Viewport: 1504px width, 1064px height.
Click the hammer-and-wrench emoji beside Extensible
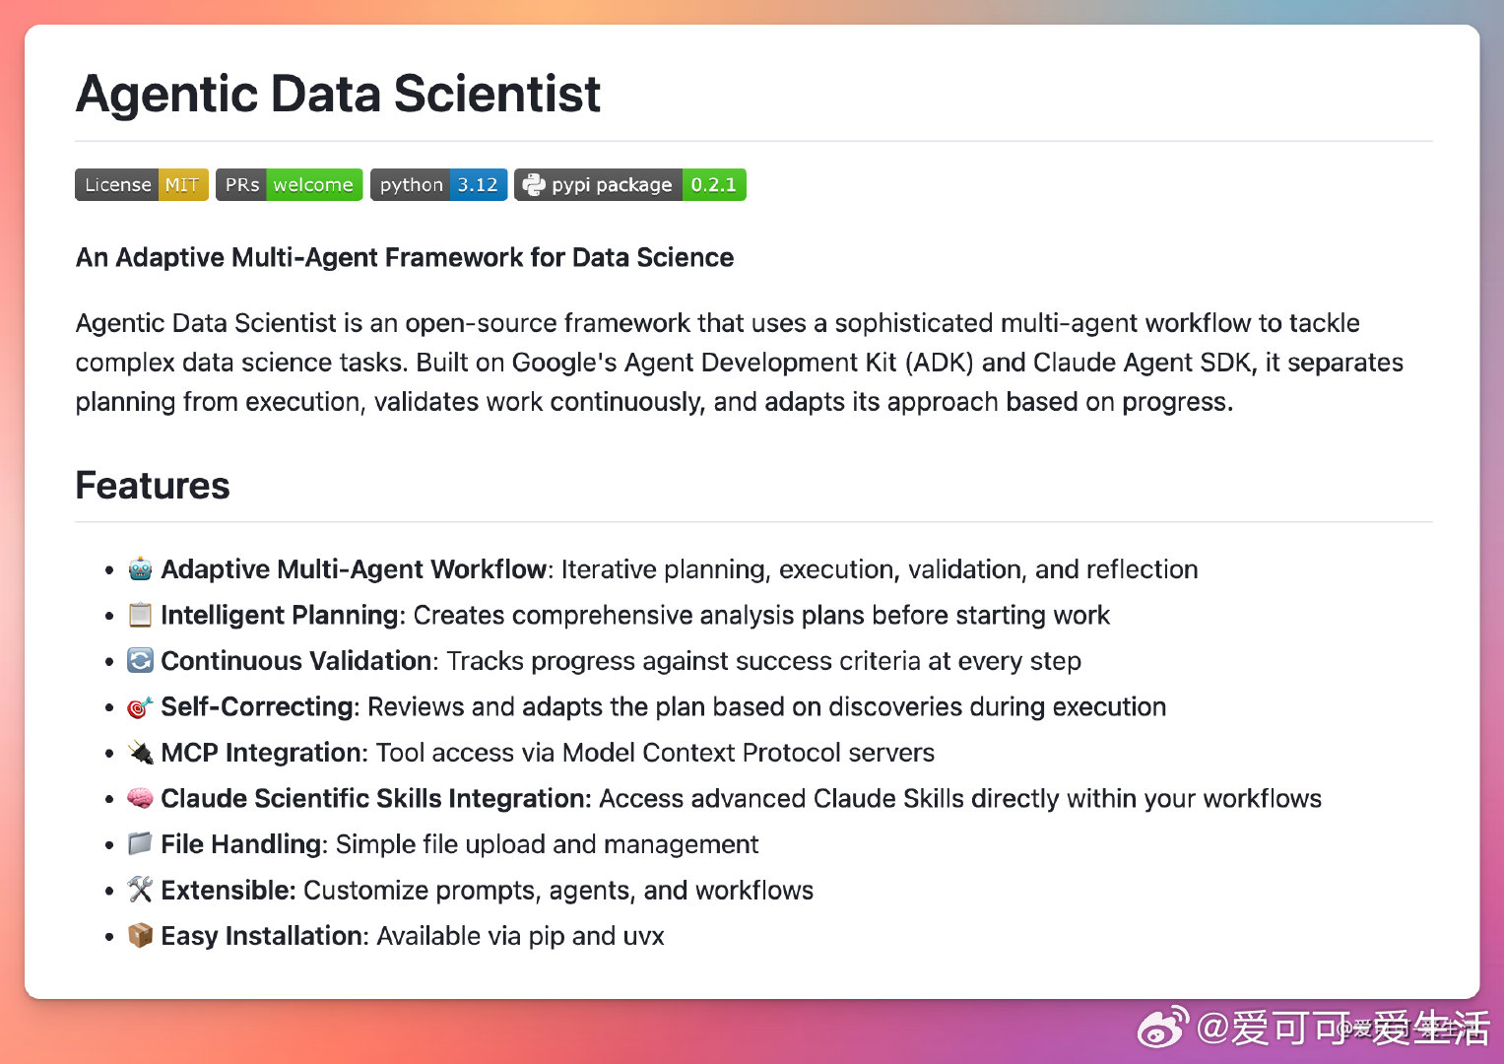coord(140,891)
